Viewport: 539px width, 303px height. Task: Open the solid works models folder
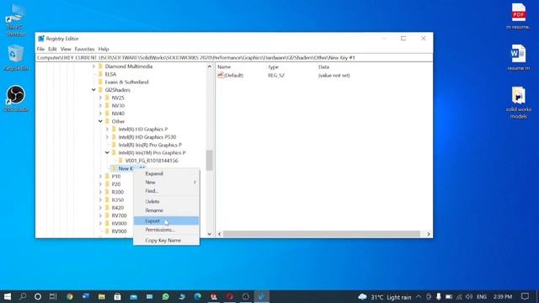click(519, 103)
